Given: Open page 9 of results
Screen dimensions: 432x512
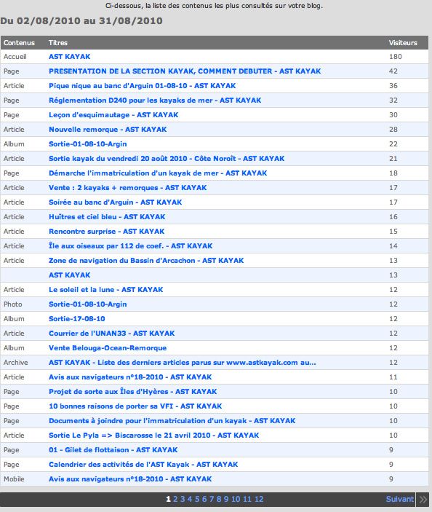Looking at the screenshot, I should [226, 500].
